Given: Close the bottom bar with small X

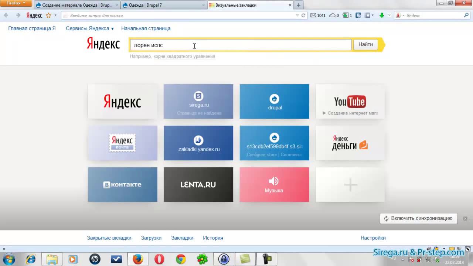Looking at the screenshot, I should click(x=4, y=249).
